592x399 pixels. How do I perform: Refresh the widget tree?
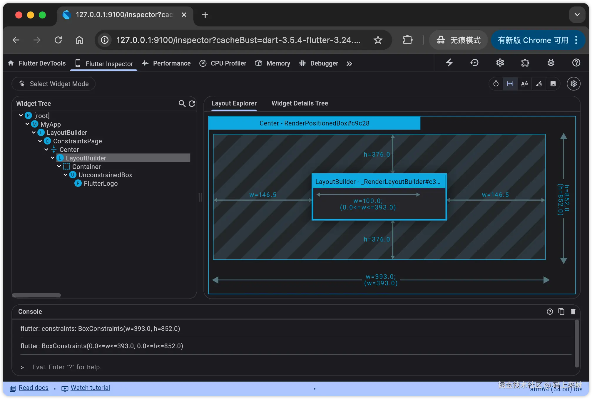pos(192,103)
